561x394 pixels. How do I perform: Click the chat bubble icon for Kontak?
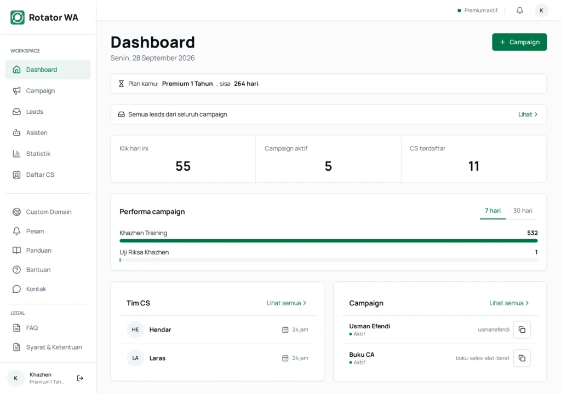(16, 289)
